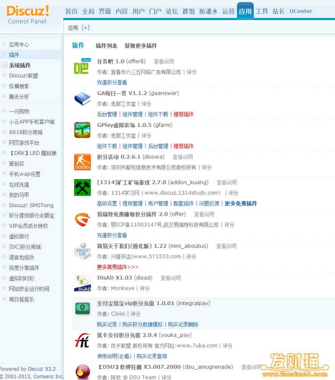Open 一元购物 in the sidebar

pos(19,112)
